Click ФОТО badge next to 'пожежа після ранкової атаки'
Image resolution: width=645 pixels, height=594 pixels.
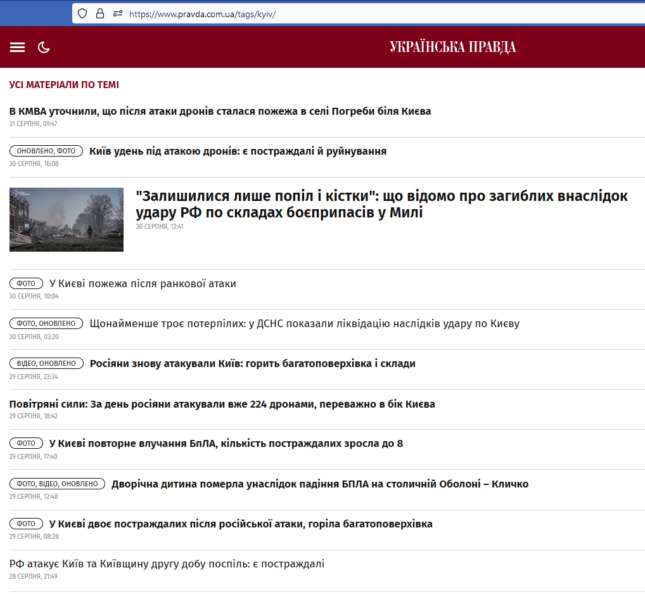[26, 283]
